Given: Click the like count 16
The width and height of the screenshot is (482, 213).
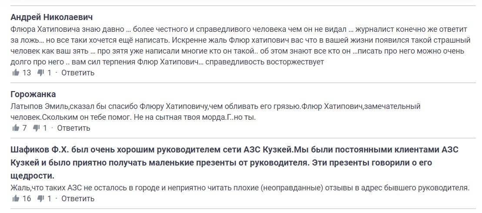Looking at the screenshot, I should [x=27, y=199].
